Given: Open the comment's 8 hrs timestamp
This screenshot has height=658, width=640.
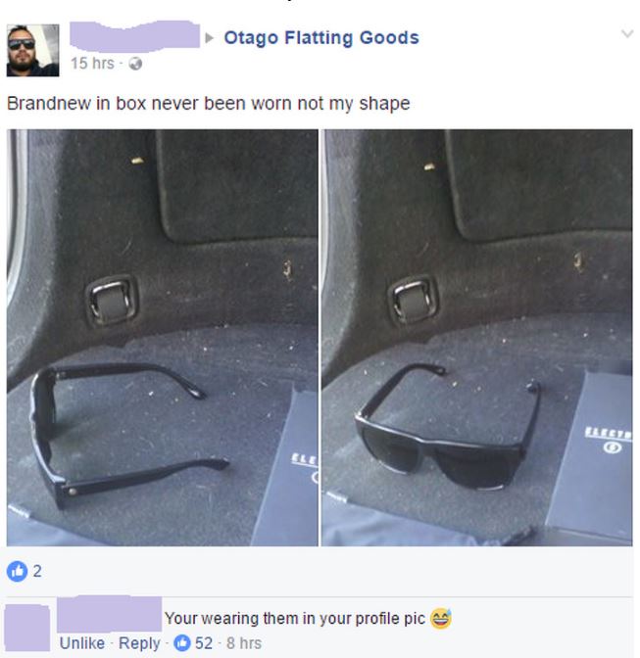Looking at the screenshot, I should (244, 643).
